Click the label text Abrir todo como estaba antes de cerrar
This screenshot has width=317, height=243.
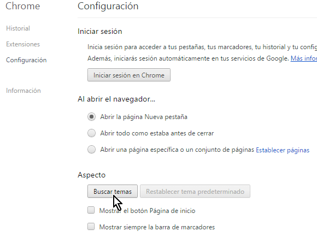(x=157, y=133)
